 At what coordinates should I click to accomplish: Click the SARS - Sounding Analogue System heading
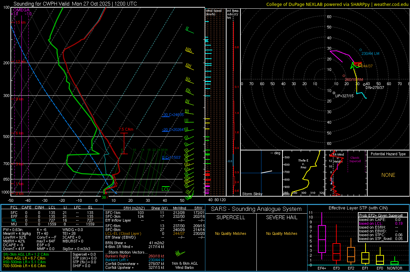[256, 209]
